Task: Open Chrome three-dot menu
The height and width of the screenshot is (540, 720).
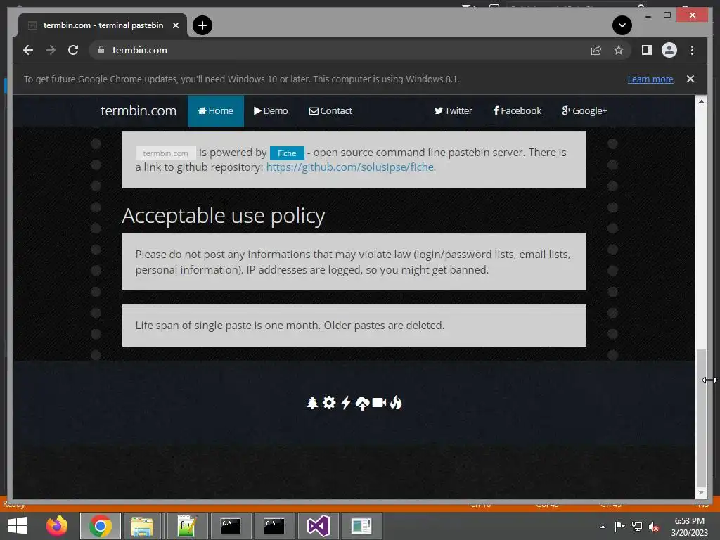Action: (x=692, y=50)
